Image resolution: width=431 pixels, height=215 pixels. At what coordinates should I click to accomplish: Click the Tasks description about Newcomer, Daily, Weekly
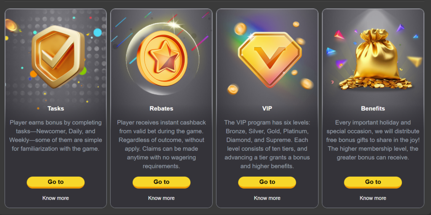coord(56,135)
